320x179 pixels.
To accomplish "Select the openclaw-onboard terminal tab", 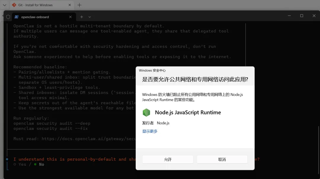I will 44,17.
